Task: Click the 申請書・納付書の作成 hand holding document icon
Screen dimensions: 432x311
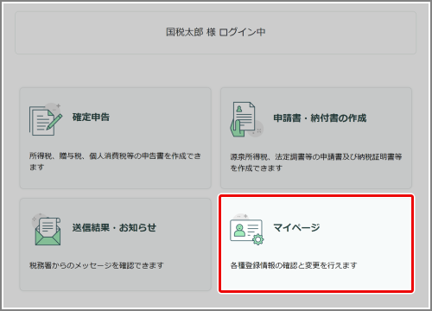Action: pos(246,119)
